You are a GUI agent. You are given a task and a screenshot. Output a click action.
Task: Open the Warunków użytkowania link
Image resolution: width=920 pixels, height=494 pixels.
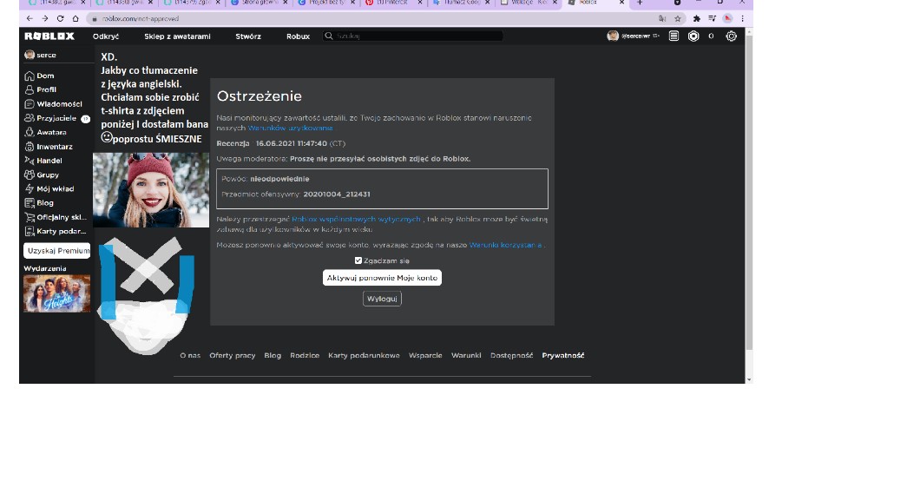pos(278,128)
